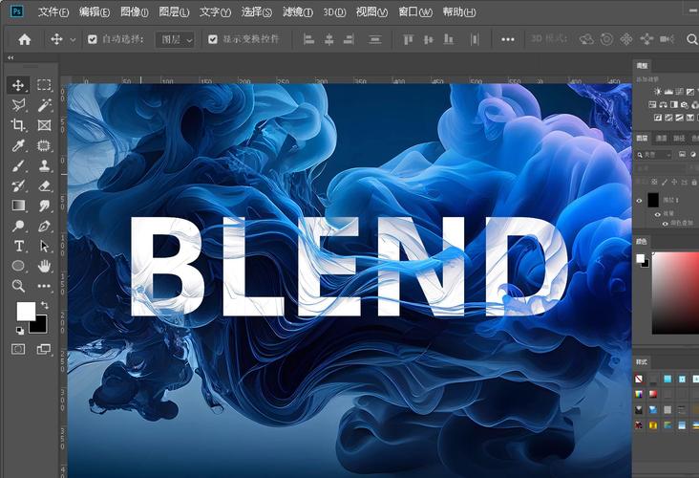
Task: Select the 图层 1 black layer thumbnail
Action: coord(653,201)
